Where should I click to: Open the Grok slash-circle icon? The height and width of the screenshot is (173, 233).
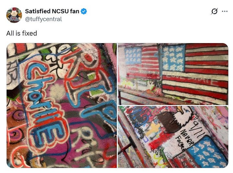pyautogui.click(x=215, y=11)
